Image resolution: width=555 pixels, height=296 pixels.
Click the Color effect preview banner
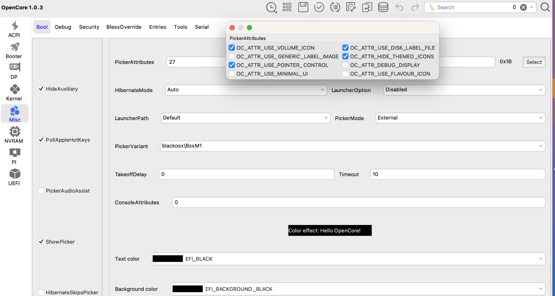click(330, 230)
